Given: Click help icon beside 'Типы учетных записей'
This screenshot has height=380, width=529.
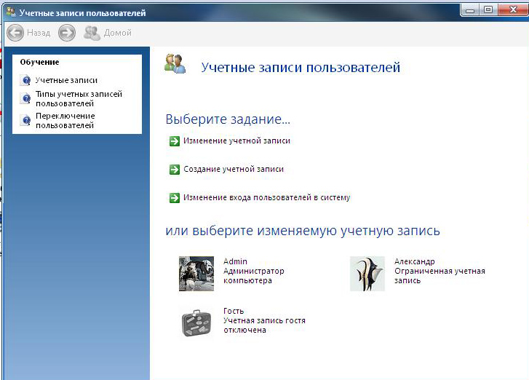Looking at the screenshot, I should [26, 99].
